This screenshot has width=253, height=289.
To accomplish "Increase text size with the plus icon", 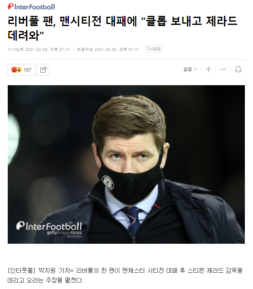I will [209, 69].
